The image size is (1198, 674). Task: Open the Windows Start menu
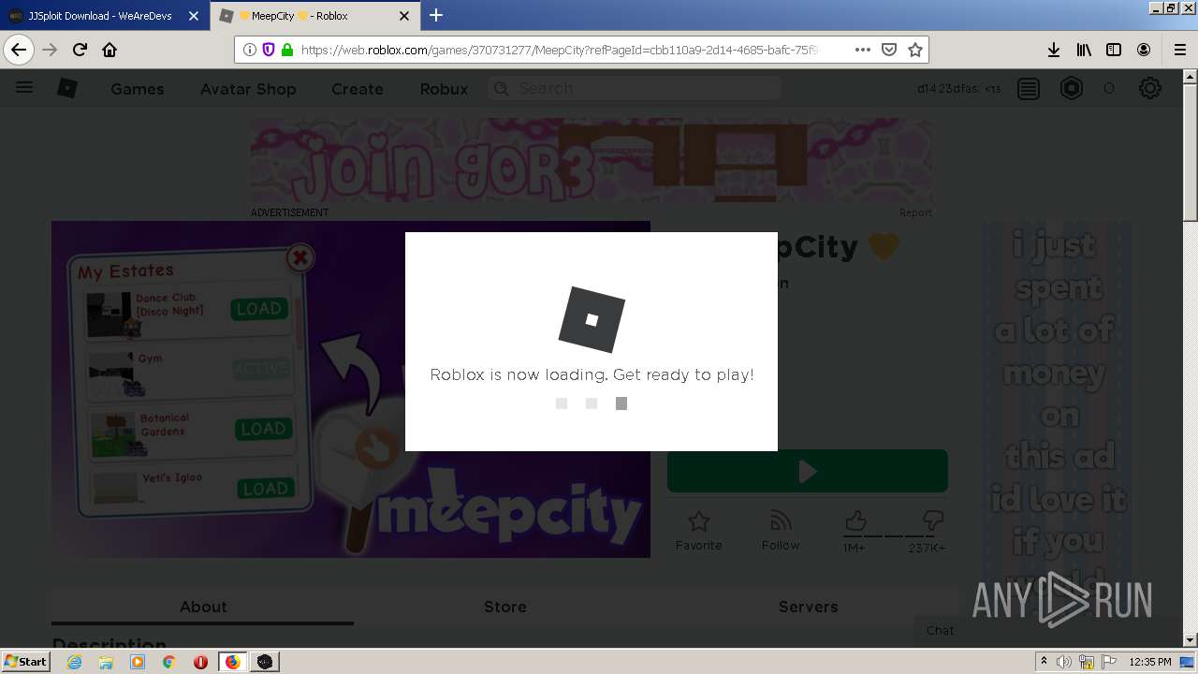tap(26, 661)
